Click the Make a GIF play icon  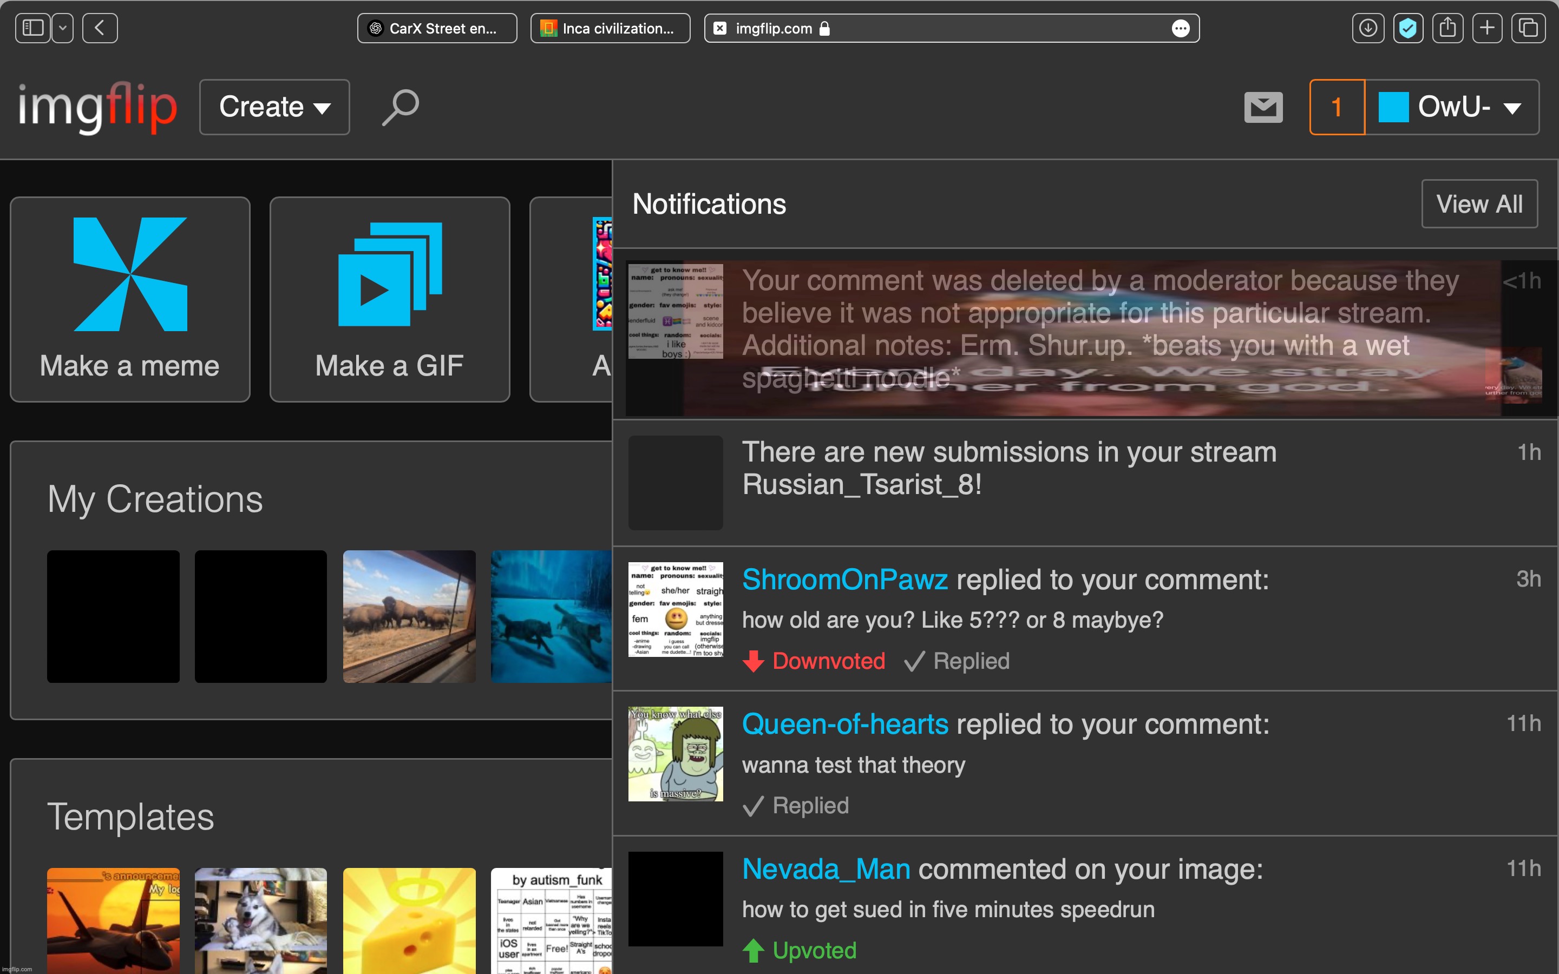tap(390, 274)
